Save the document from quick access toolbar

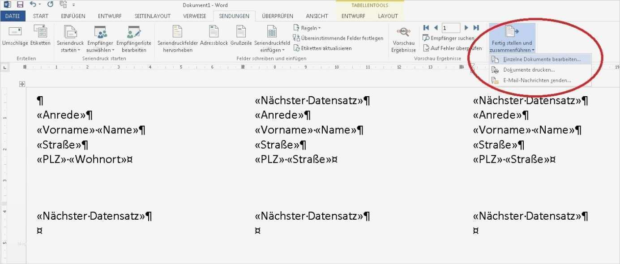click(x=20, y=5)
